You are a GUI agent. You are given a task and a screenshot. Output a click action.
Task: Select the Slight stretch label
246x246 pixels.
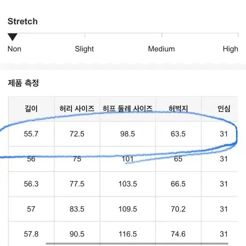(84, 49)
